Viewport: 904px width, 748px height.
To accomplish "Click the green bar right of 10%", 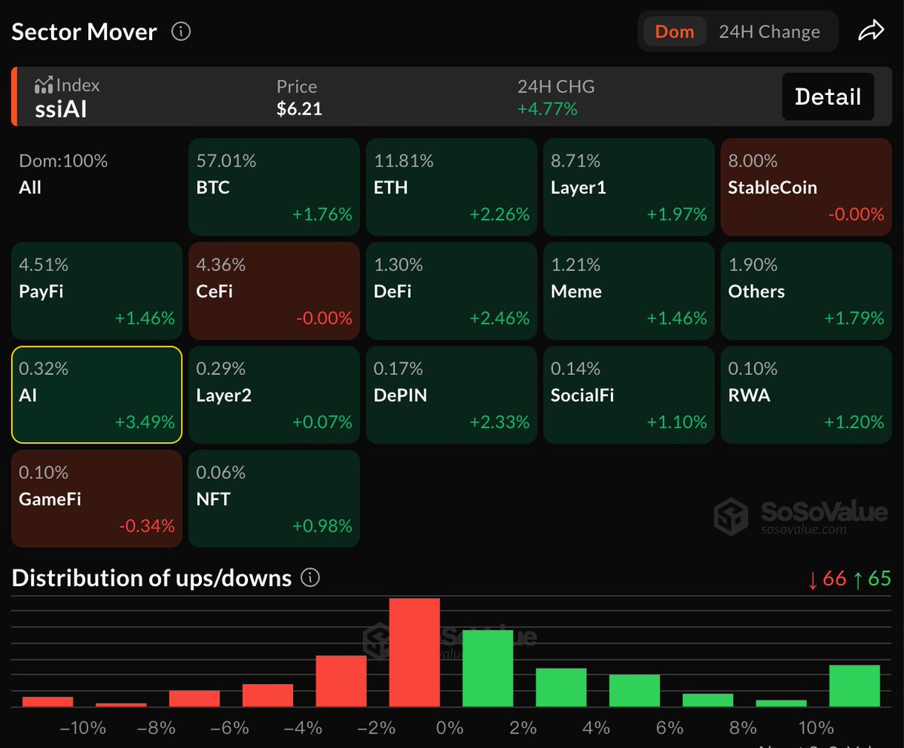I will (854, 685).
